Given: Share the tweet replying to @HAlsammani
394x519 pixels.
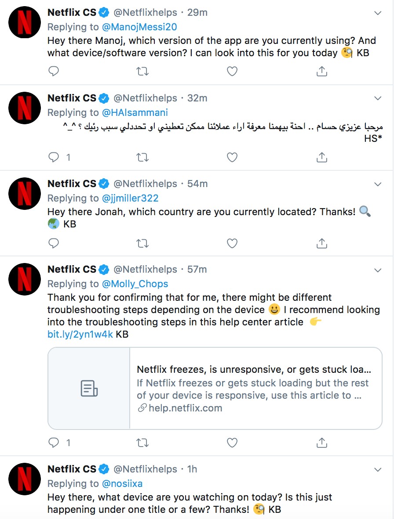Looking at the screenshot, I should [x=322, y=157].
